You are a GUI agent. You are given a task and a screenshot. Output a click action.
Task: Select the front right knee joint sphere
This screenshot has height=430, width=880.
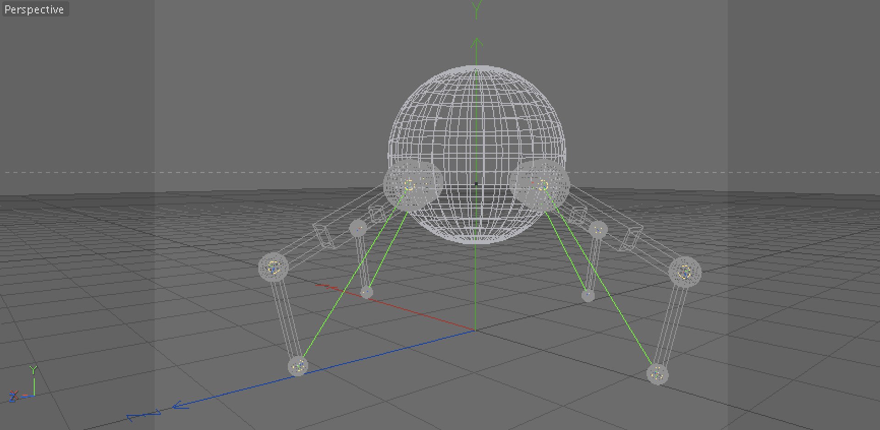click(x=685, y=272)
